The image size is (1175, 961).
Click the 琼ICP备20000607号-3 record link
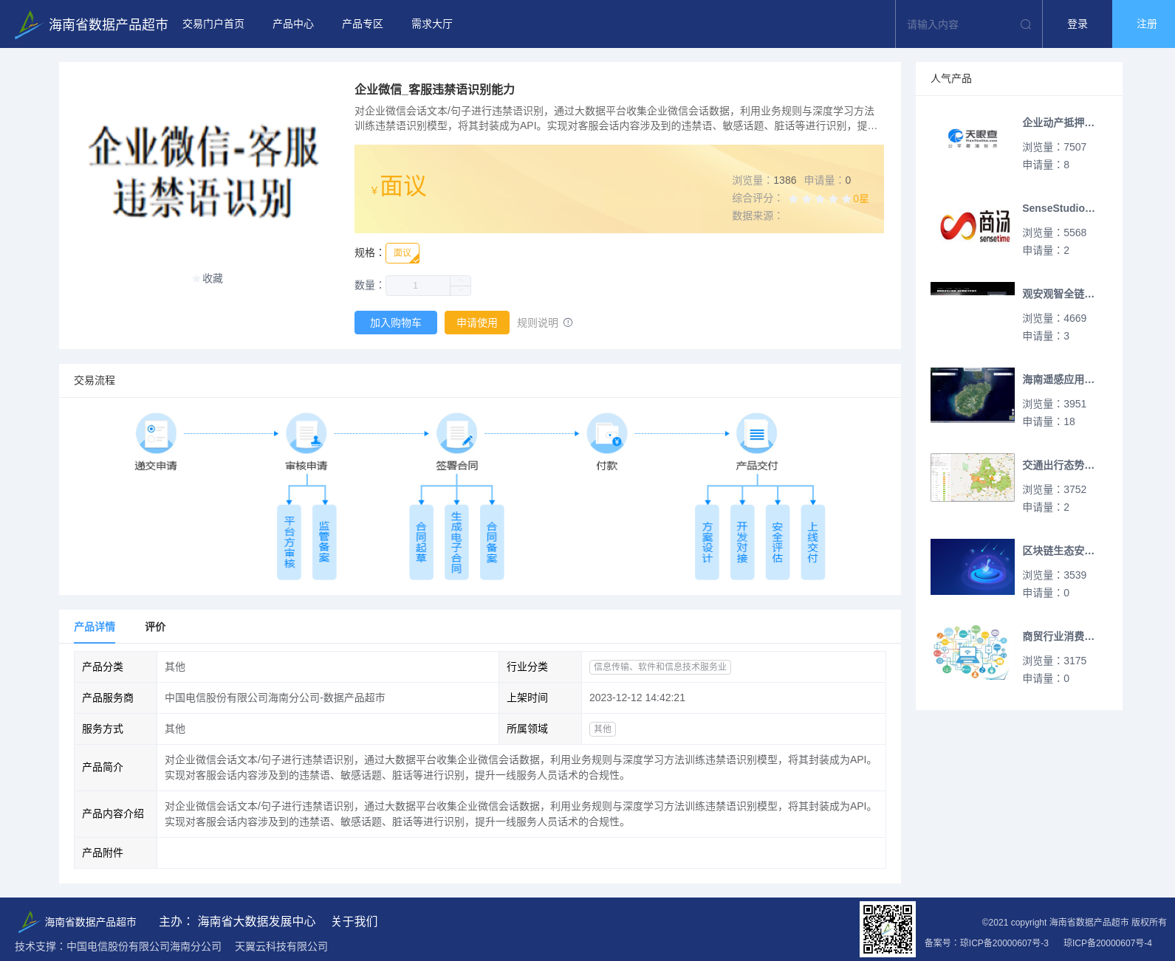point(1004,943)
